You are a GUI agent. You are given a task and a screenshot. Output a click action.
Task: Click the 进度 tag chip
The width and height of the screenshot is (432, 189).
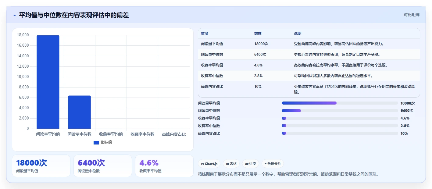click(x=251, y=164)
